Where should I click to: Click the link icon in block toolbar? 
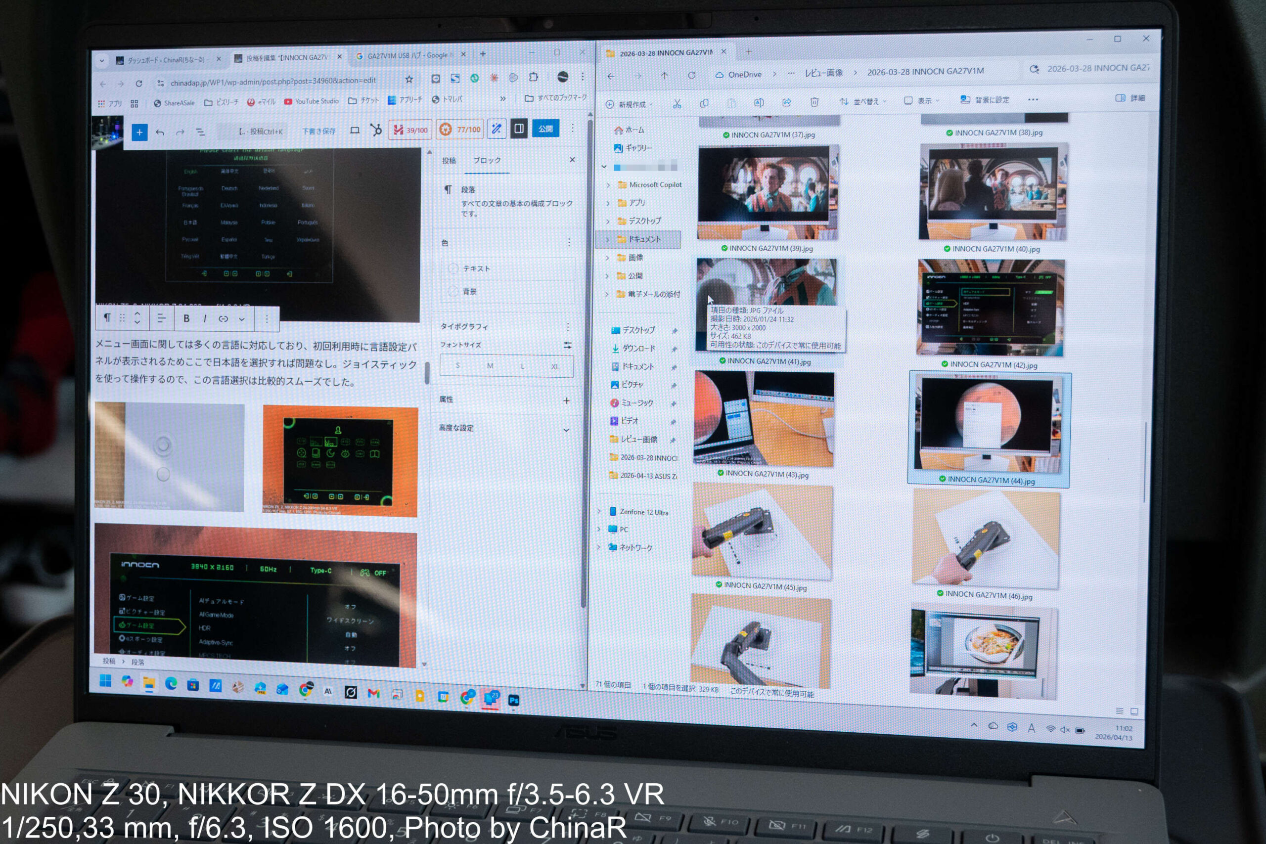pyautogui.click(x=223, y=319)
